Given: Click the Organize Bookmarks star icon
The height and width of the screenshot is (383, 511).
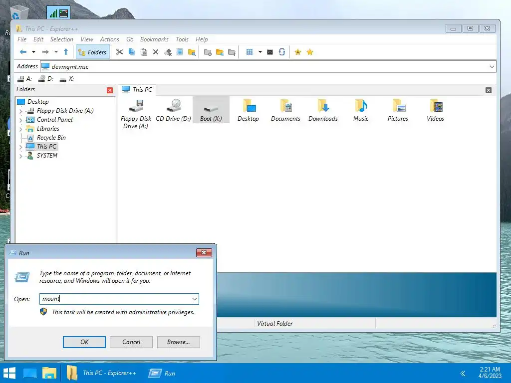Looking at the screenshot, I should tap(310, 52).
